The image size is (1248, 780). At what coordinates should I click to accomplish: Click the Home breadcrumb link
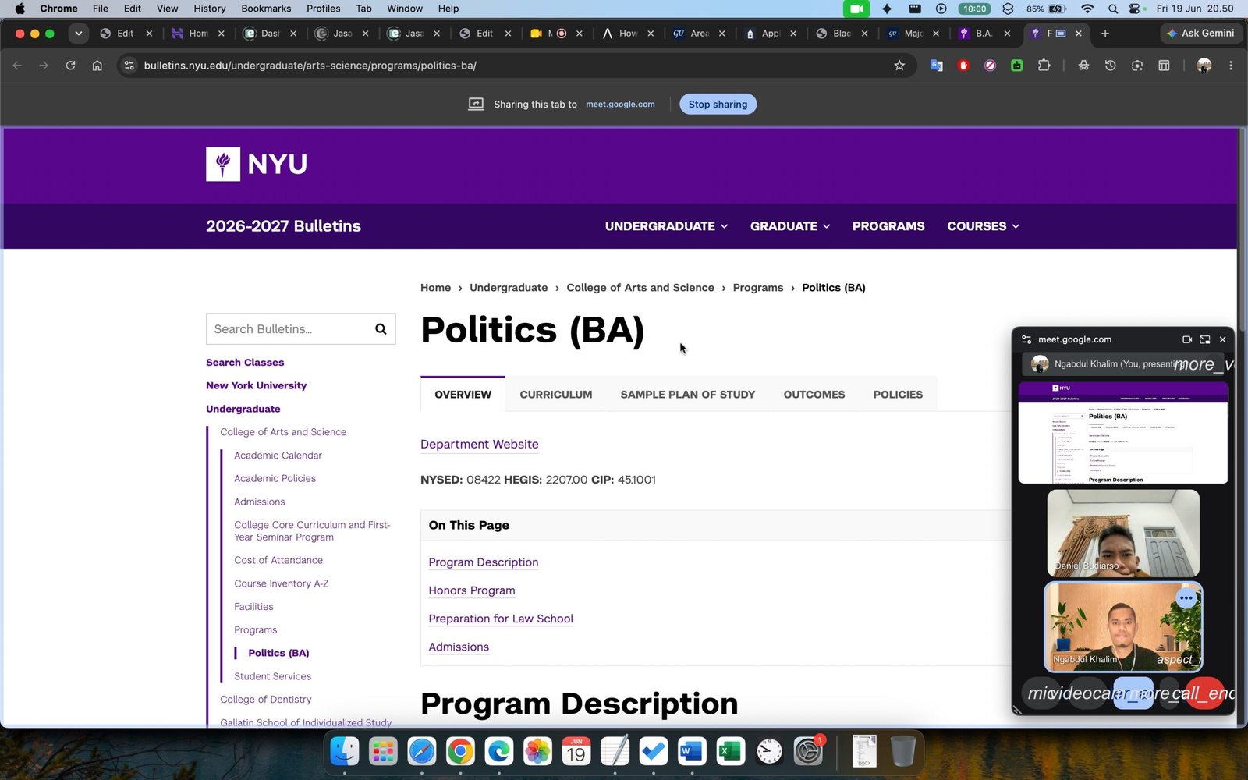tap(435, 288)
